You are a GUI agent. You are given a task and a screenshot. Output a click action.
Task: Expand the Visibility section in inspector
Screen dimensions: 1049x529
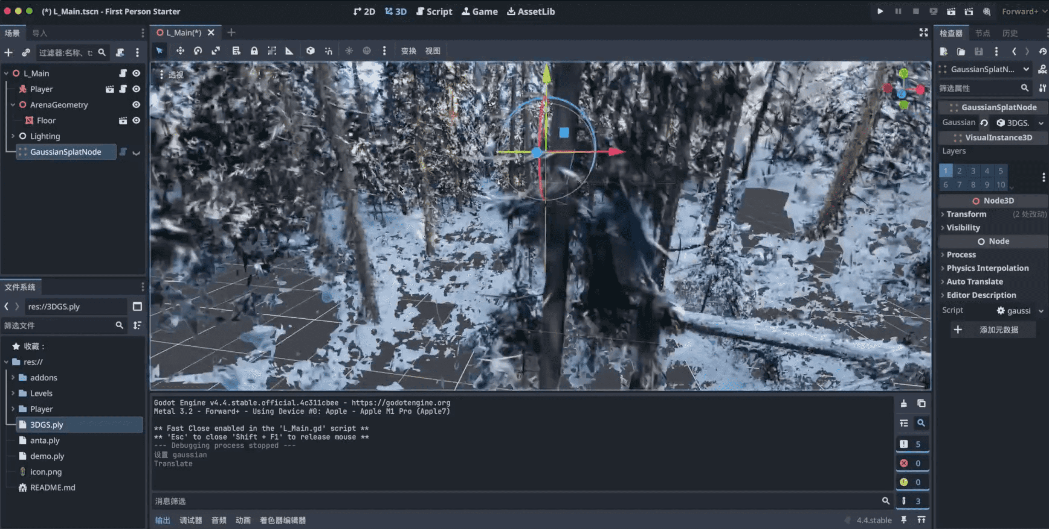993,228
